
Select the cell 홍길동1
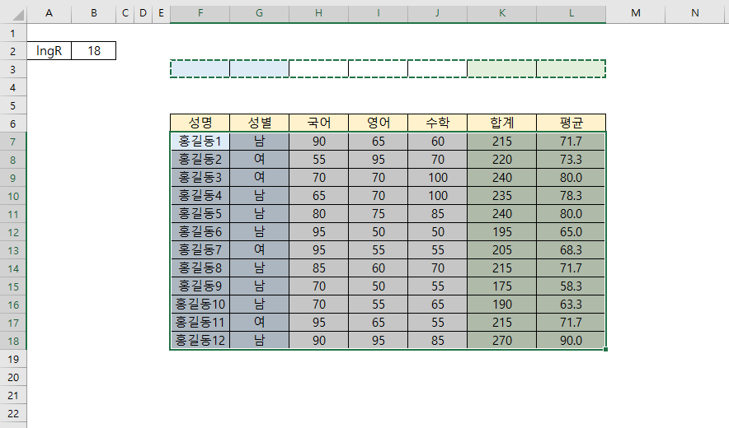pos(200,141)
